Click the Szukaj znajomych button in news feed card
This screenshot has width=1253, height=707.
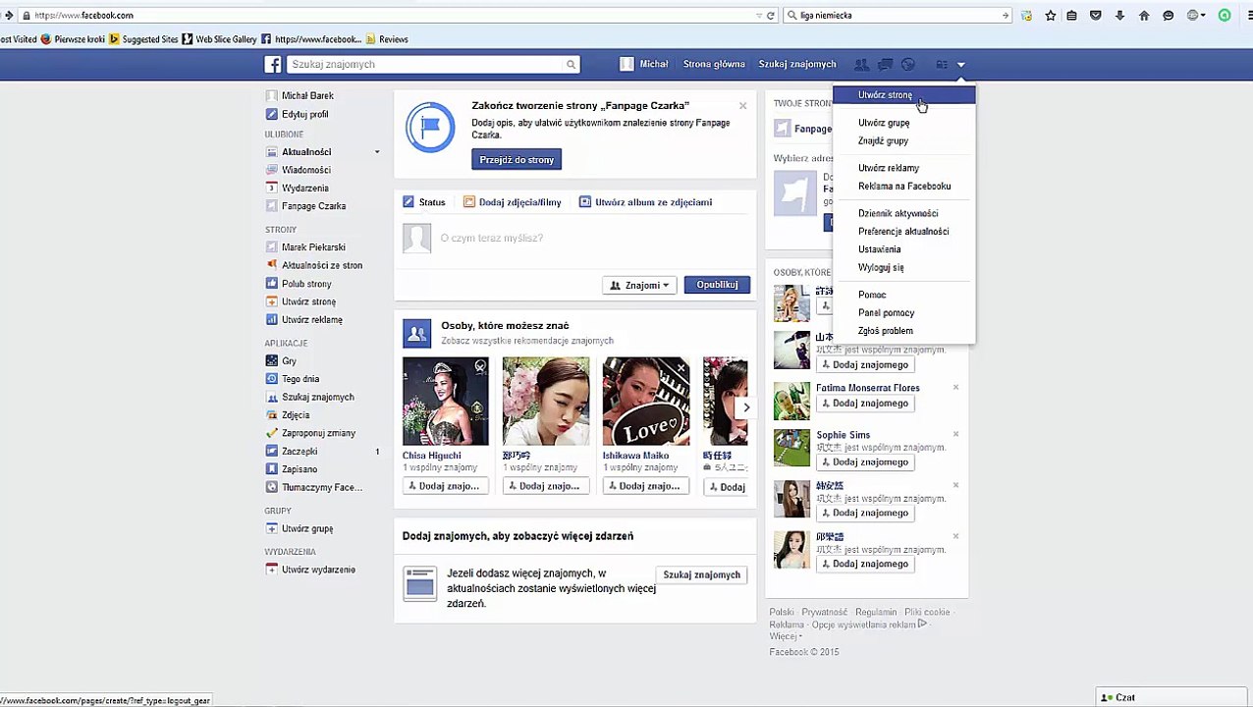click(x=701, y=575)
